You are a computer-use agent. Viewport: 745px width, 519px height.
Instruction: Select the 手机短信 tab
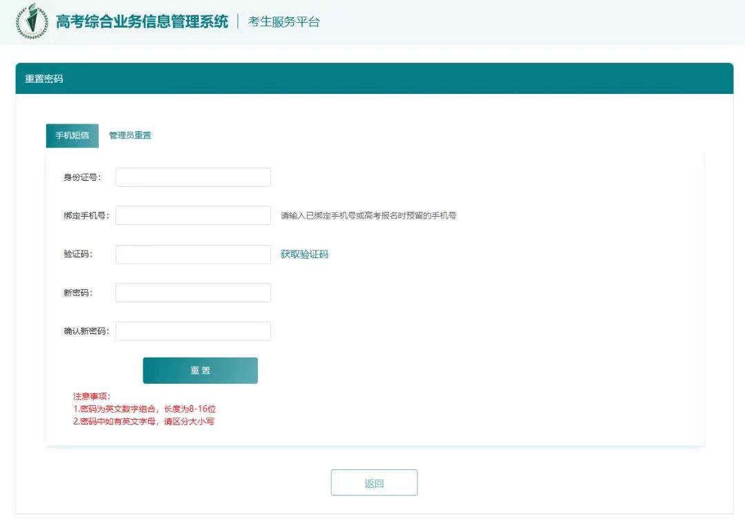pos(72,135)
